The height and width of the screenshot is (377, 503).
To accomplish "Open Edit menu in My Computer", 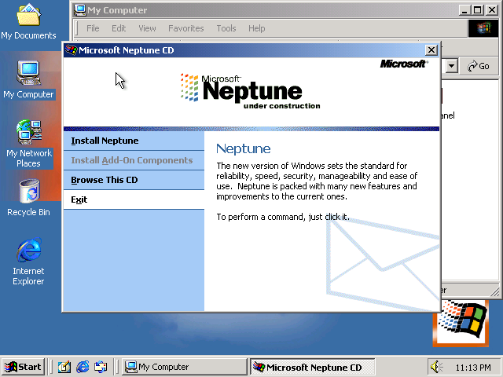I will click(119, 28).
